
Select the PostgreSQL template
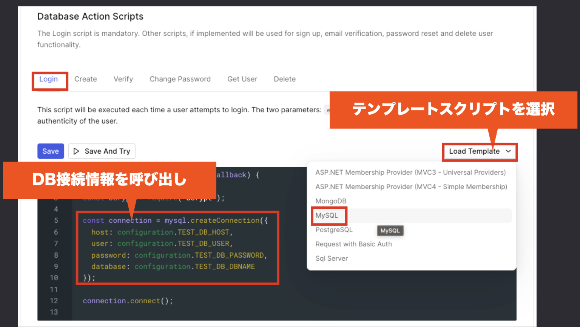pos(334,230)
